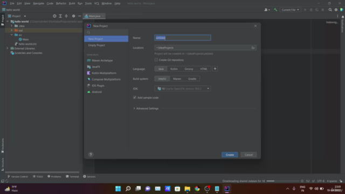Image resolution: width=345 pixels, height=194 pixels.
Task: Open the Refactor menu
Action: click(x=61, y=3)
